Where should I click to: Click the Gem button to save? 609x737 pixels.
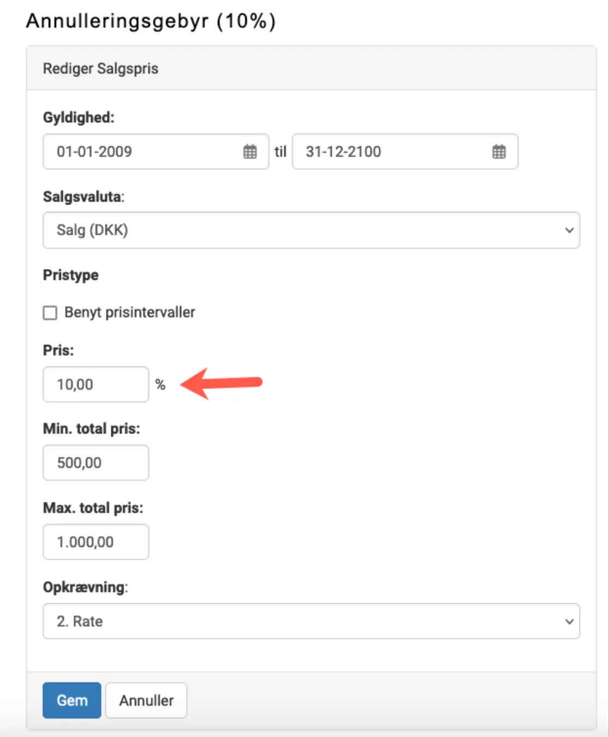[x=71, y=700]
